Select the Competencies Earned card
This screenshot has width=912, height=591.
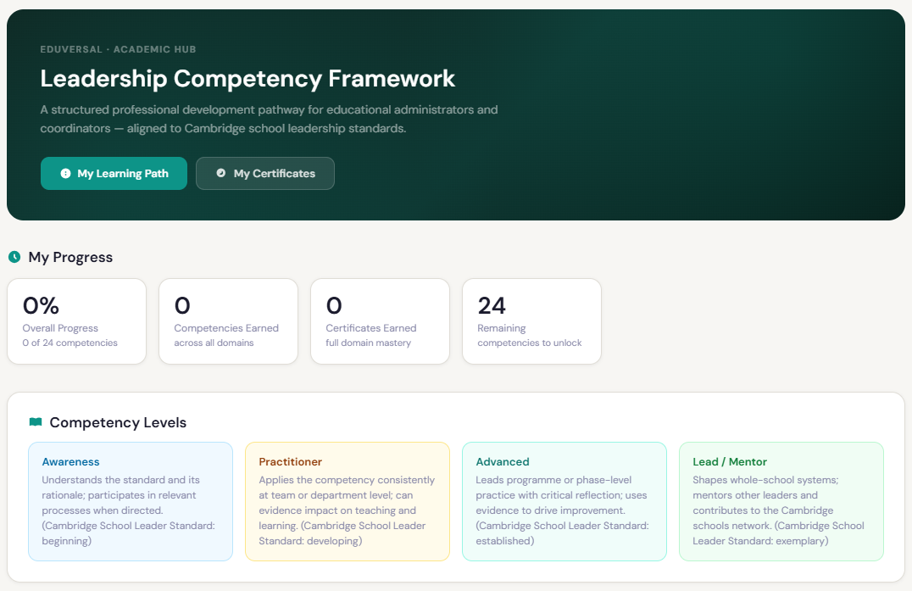pos(229,321)
